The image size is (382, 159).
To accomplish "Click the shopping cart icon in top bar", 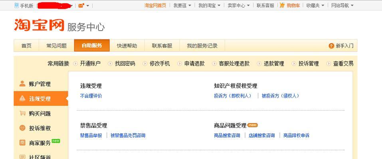I will 282,5.
